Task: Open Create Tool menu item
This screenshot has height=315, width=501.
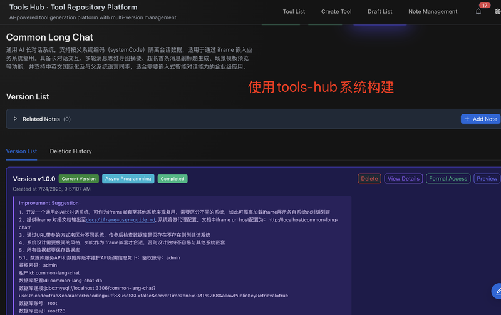Action: (x=336, y=11)
